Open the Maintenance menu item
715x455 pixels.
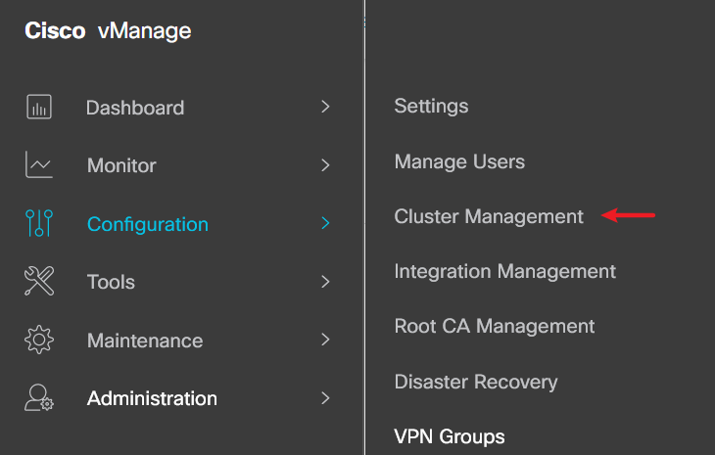[145, 341]
